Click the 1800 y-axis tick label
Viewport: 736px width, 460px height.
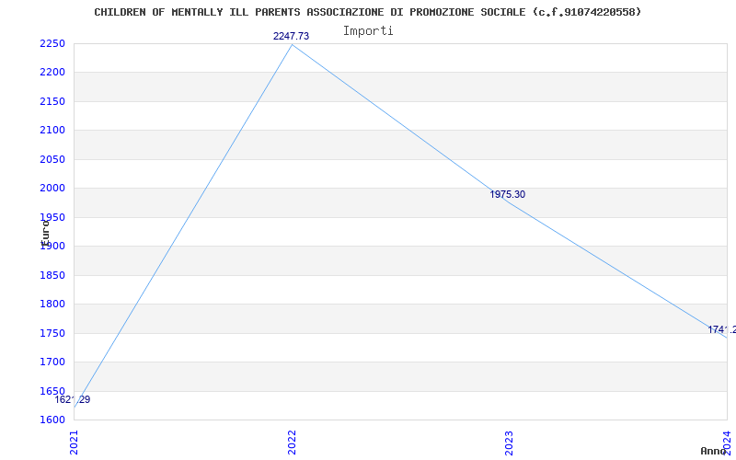click(x=52, y=304)
